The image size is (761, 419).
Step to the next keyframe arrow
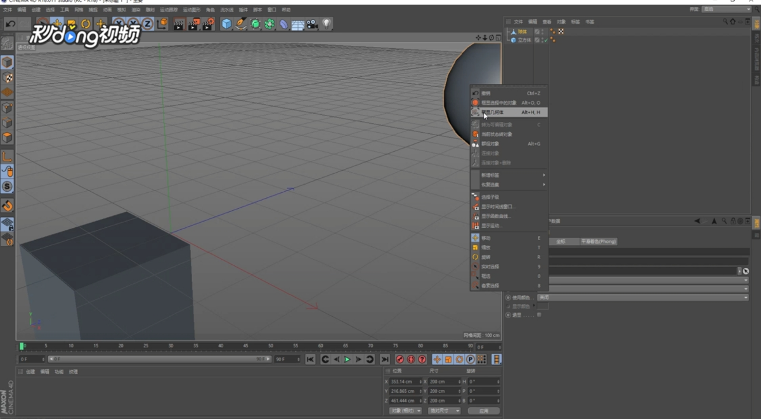370,359
